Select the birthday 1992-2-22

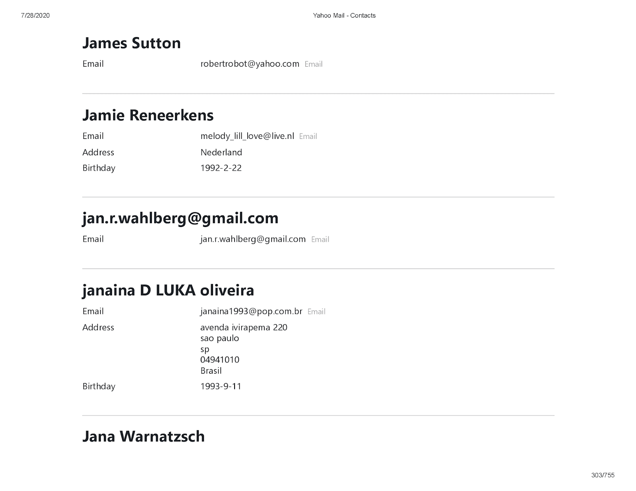[x=221, y=168]
